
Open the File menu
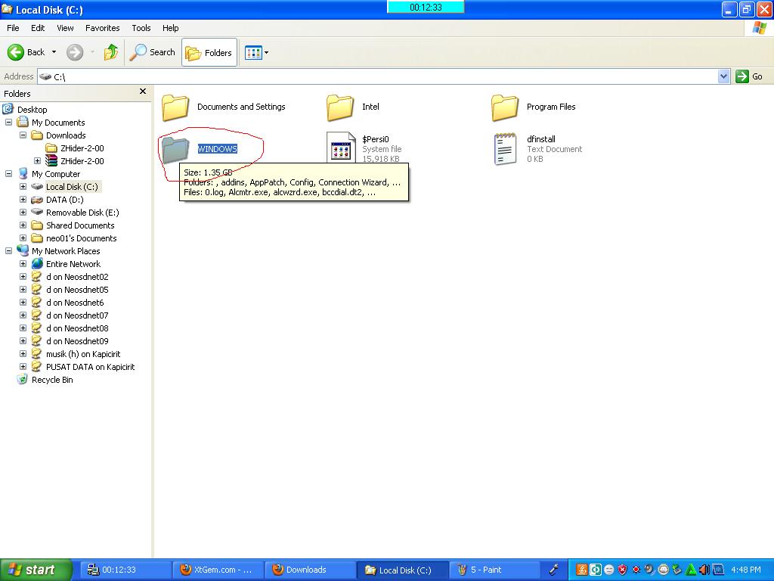click(x=13, y=28)
